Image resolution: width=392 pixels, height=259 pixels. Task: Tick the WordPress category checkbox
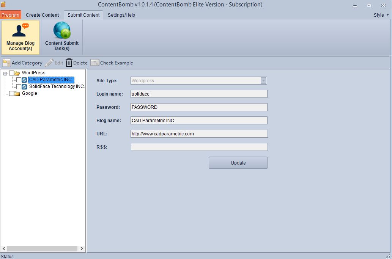(x=11, y=73)
